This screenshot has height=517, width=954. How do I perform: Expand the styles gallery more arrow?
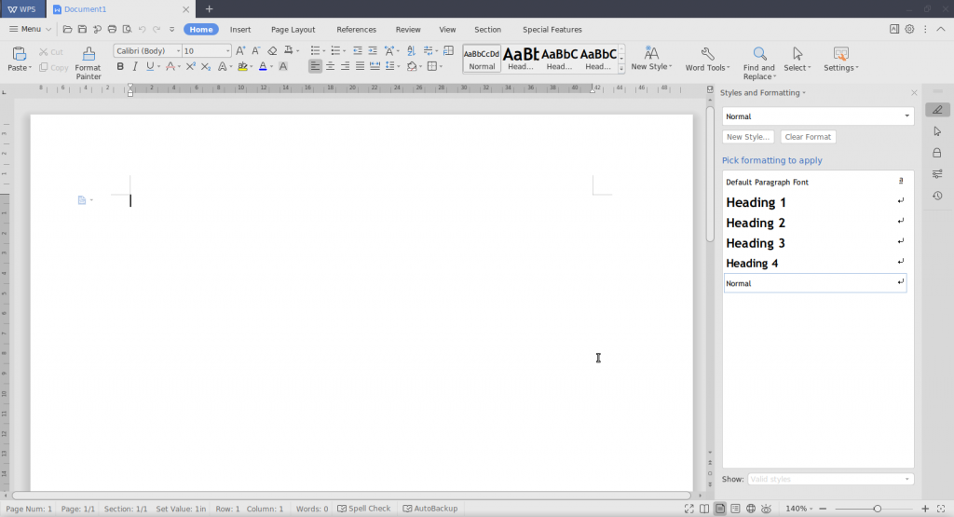pyautogui.click(x=621, y=69)
